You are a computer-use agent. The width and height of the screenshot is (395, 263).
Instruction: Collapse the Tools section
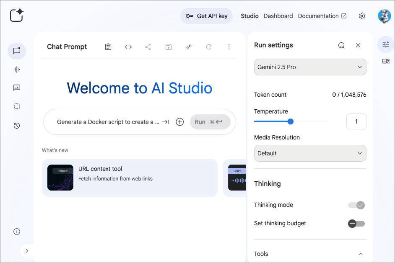click(360, 254)
